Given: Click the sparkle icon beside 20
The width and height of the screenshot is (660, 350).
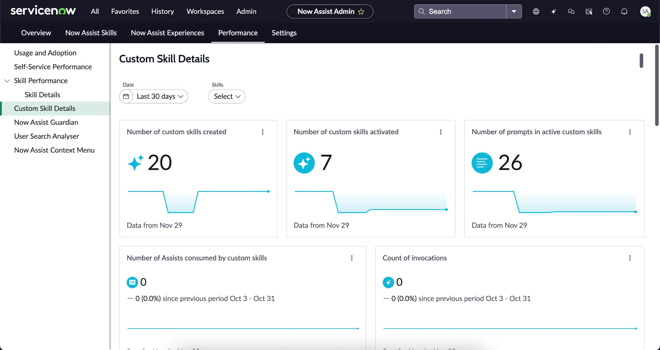Looking at the screenshot, I should click(136, 163).
